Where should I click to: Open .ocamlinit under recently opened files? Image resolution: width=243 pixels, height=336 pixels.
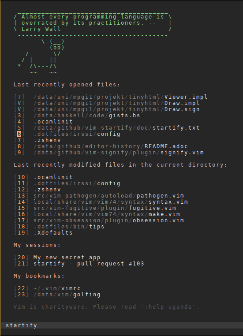click(x=43, y=122)
